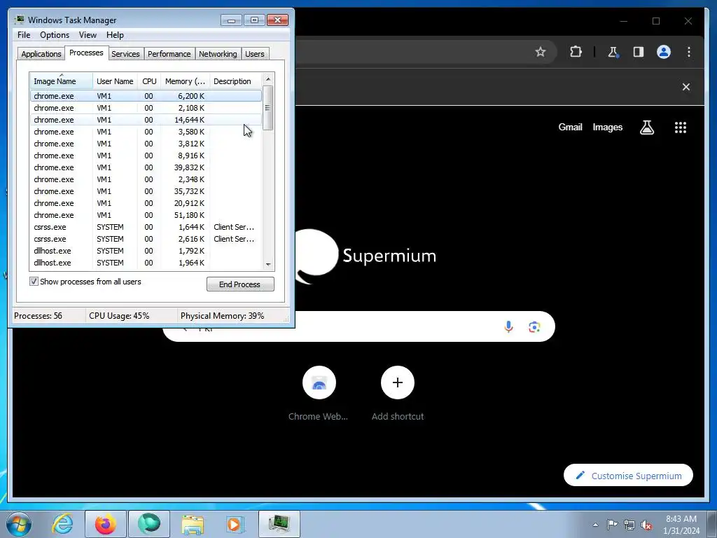Click the taskbar clock showing 8:43 AM
This screenshot has width=717, height=538.
681,525
